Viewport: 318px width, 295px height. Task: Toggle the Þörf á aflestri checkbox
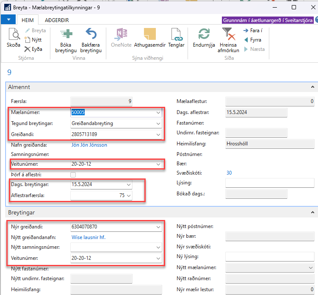pyautogui.click(x=73, y=175)
